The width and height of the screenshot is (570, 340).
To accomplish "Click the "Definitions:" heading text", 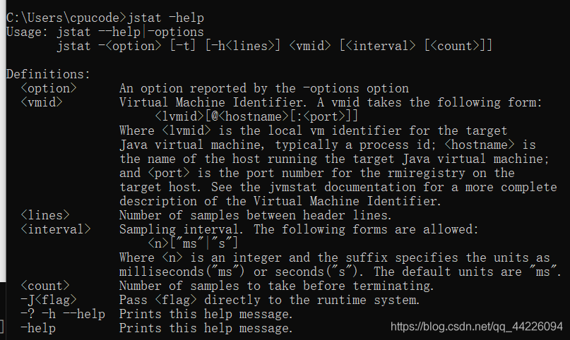I will 48,74.
